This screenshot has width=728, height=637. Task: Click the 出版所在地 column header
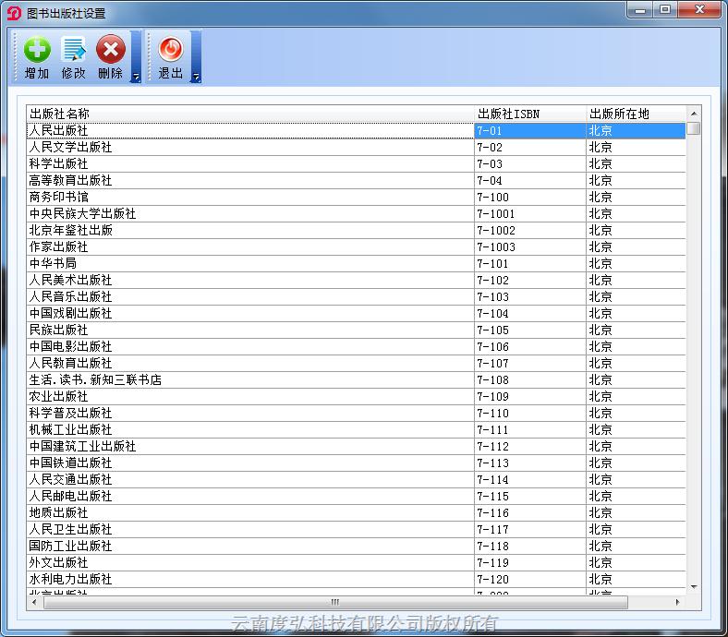pyautogui.click(x=636, y=114)
